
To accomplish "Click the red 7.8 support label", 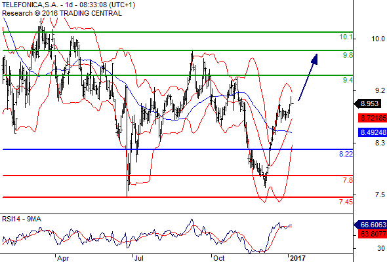I will (x=348, y=180).
